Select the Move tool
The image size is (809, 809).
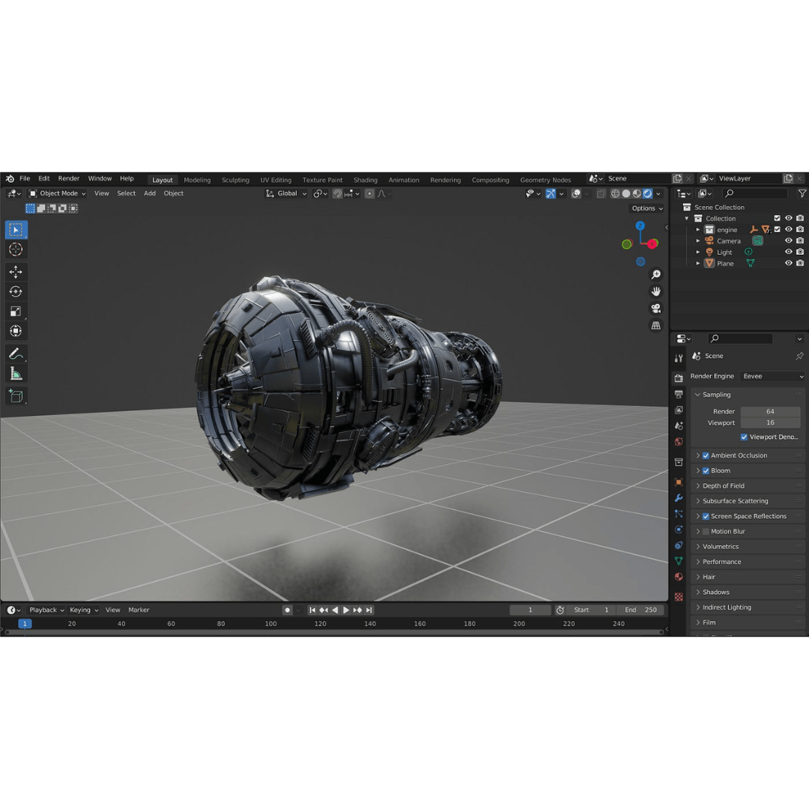coord(16,272)
